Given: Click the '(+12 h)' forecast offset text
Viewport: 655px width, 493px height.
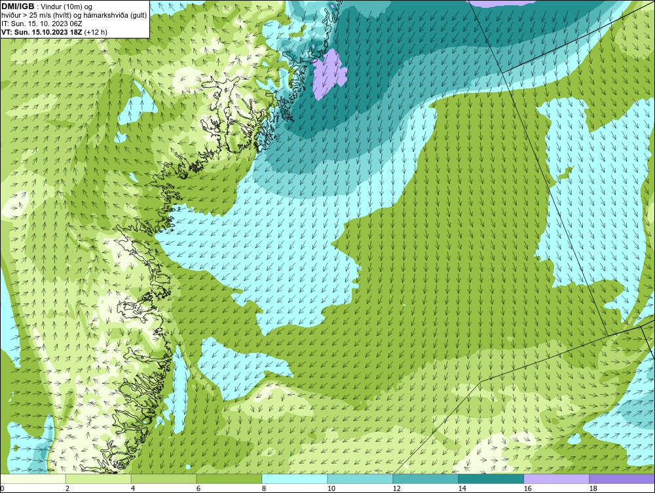Looking at the screenshot, I should pos(96,31).
